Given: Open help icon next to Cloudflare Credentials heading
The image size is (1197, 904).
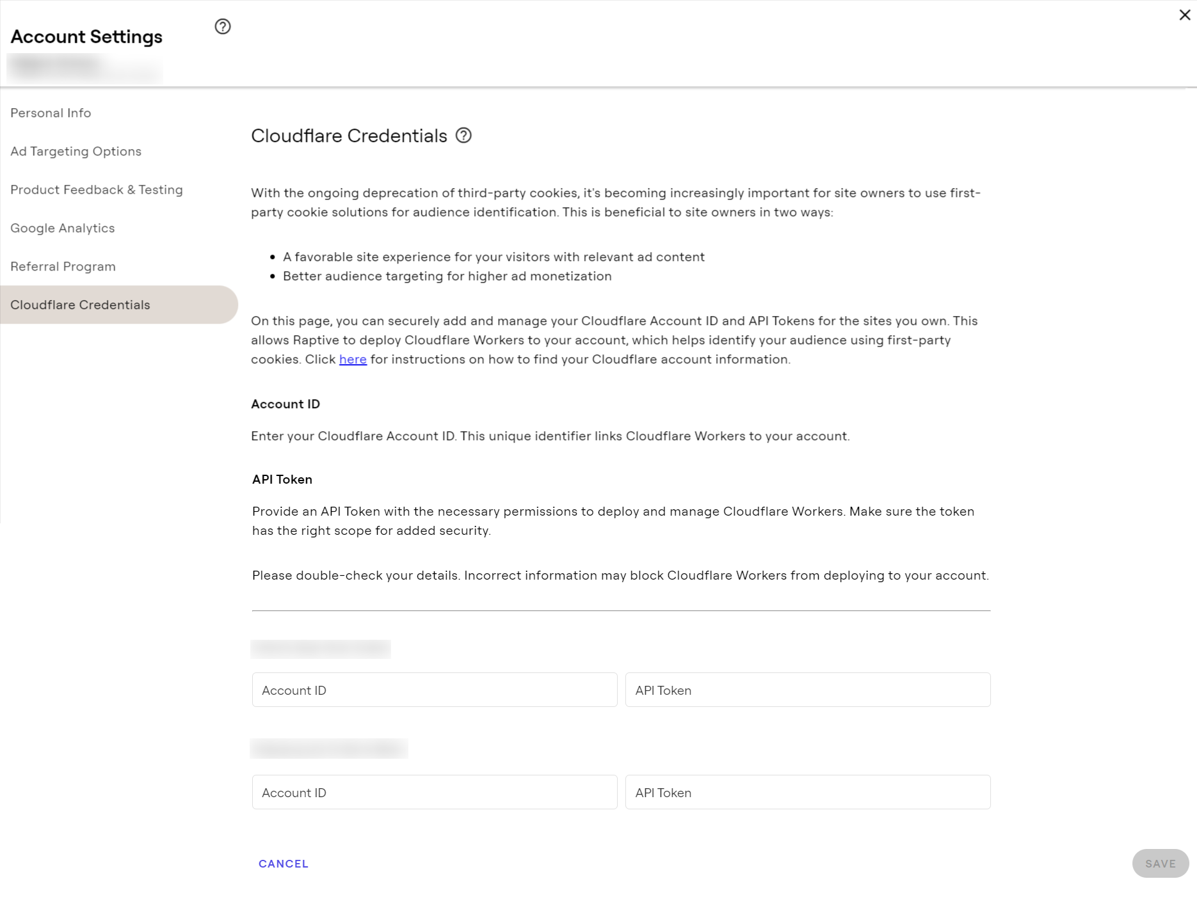Looking at the screenshot, I should tap(463, 135).
